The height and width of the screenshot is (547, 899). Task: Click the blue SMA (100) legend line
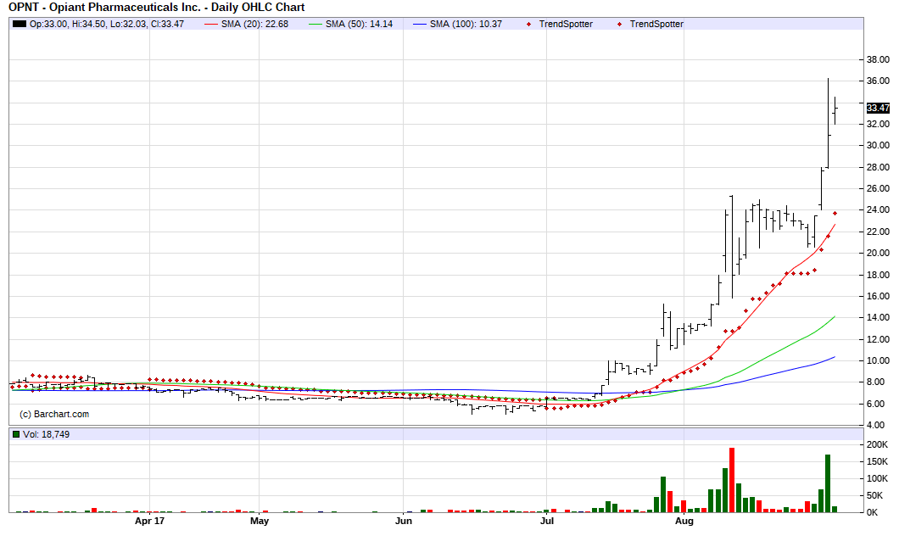[421, 24]
